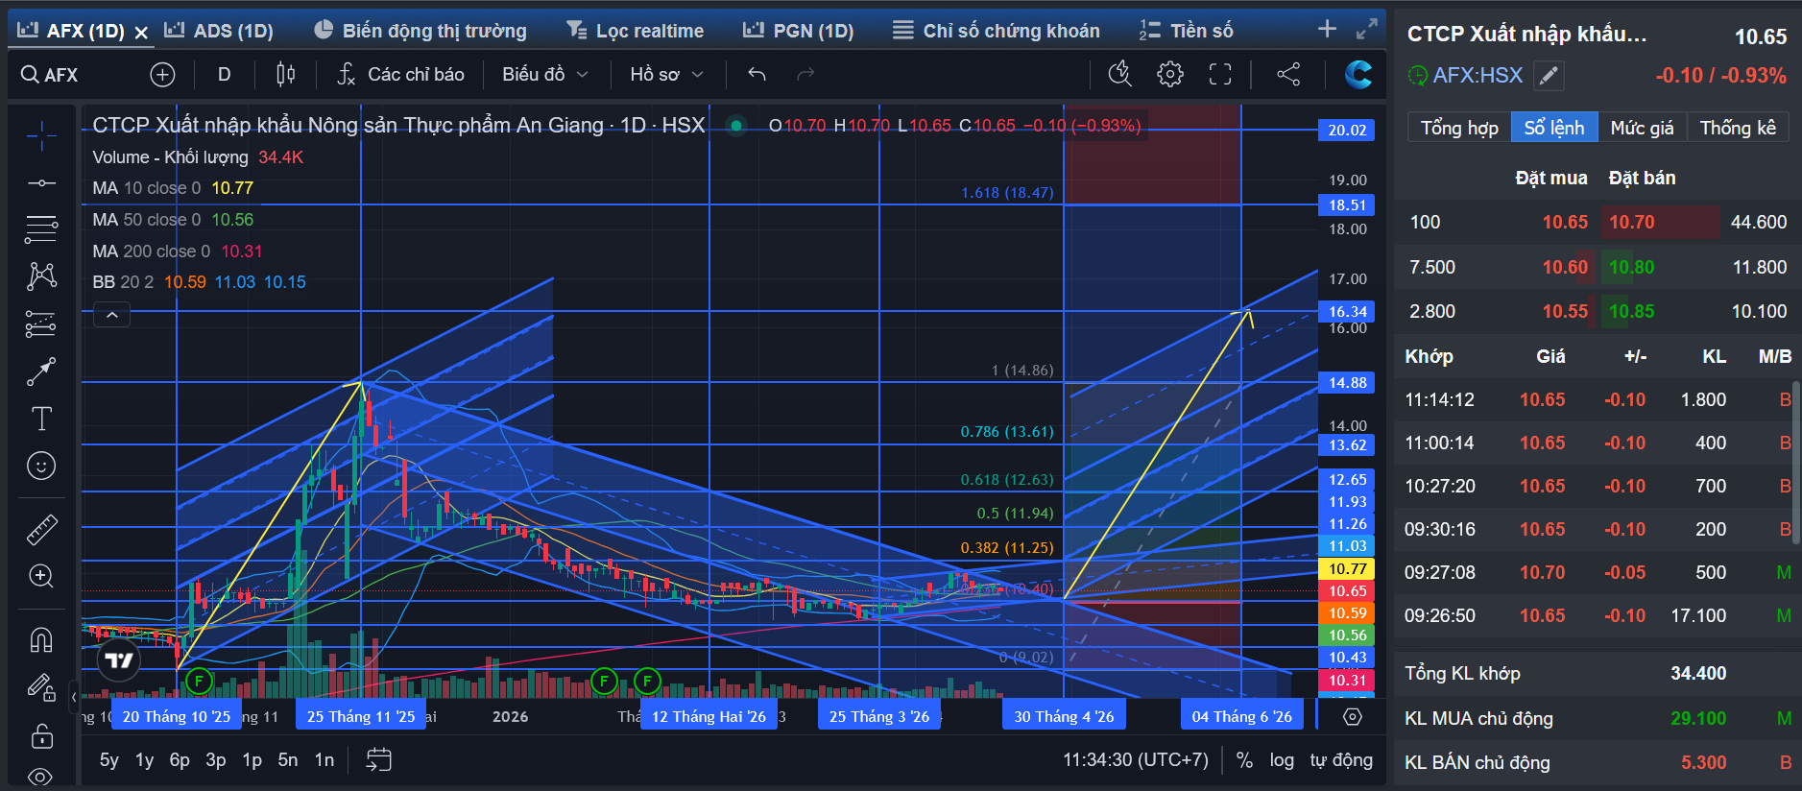Open chart settings gear

(1170, 74)
